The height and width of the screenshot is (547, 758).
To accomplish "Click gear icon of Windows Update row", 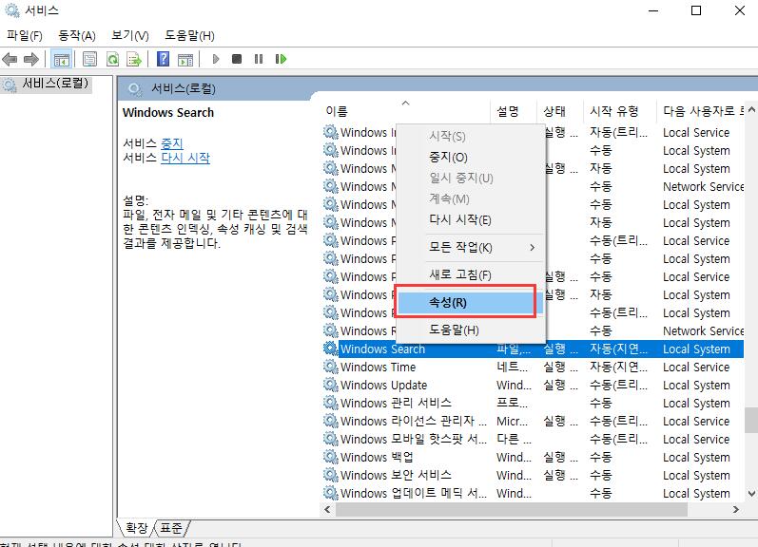I will coord(331,385).
